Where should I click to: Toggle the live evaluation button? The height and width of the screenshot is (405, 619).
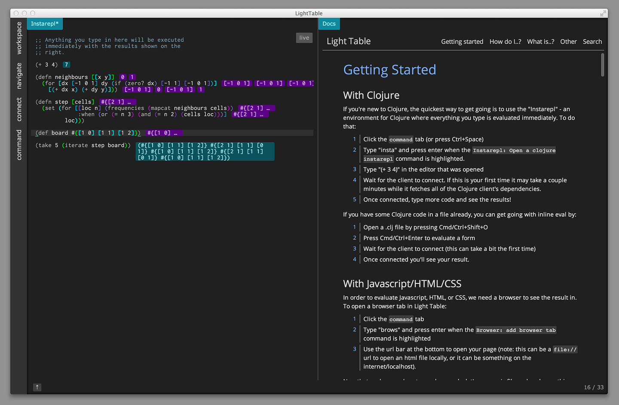coord(304,38)
